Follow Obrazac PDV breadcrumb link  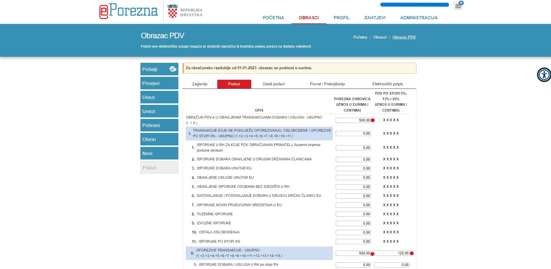coord(404,37)
